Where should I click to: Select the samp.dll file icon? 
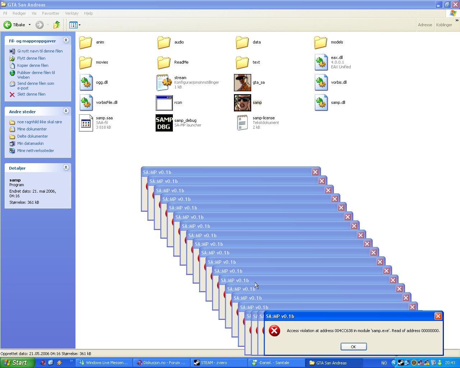321,102
